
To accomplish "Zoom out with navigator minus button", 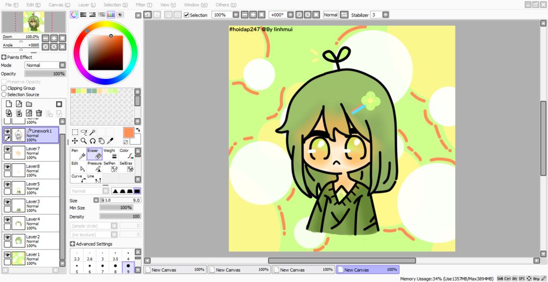I will [45, 38].
